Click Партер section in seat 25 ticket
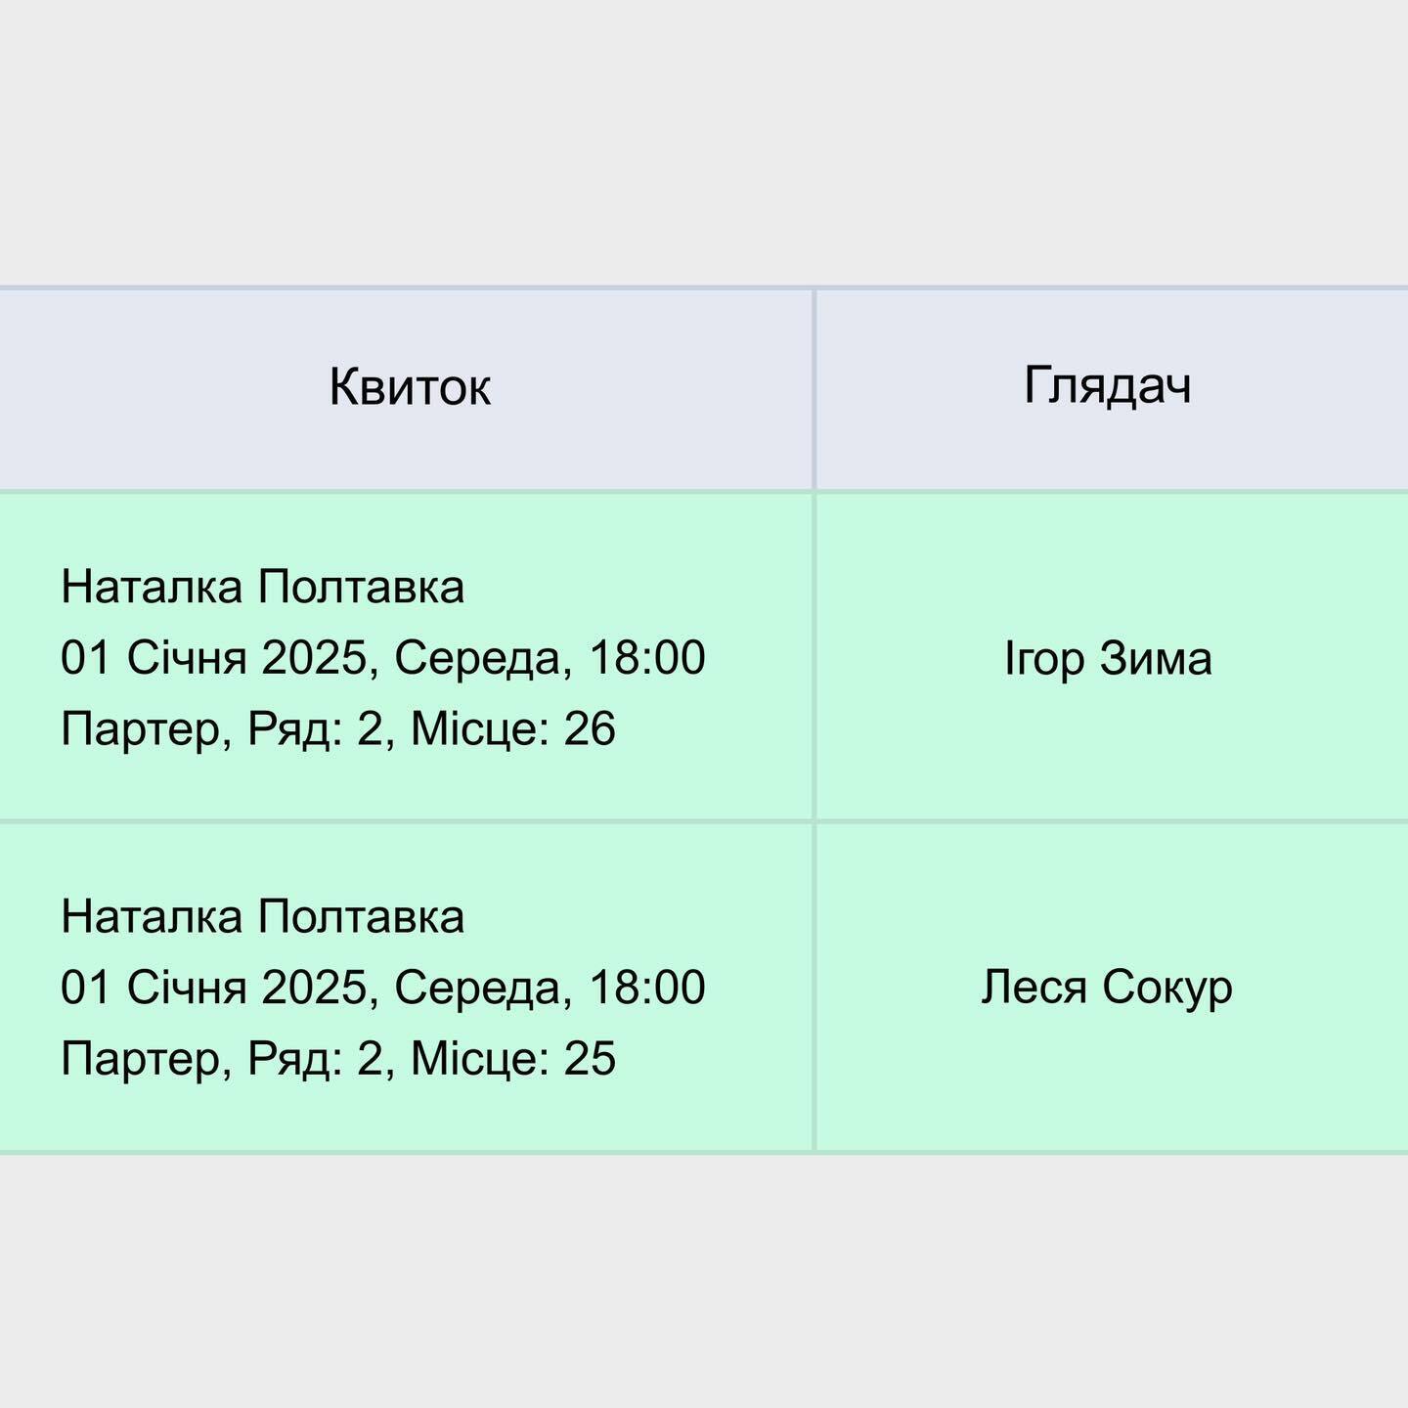The image size is (1408, 1408). (143, 1059)
